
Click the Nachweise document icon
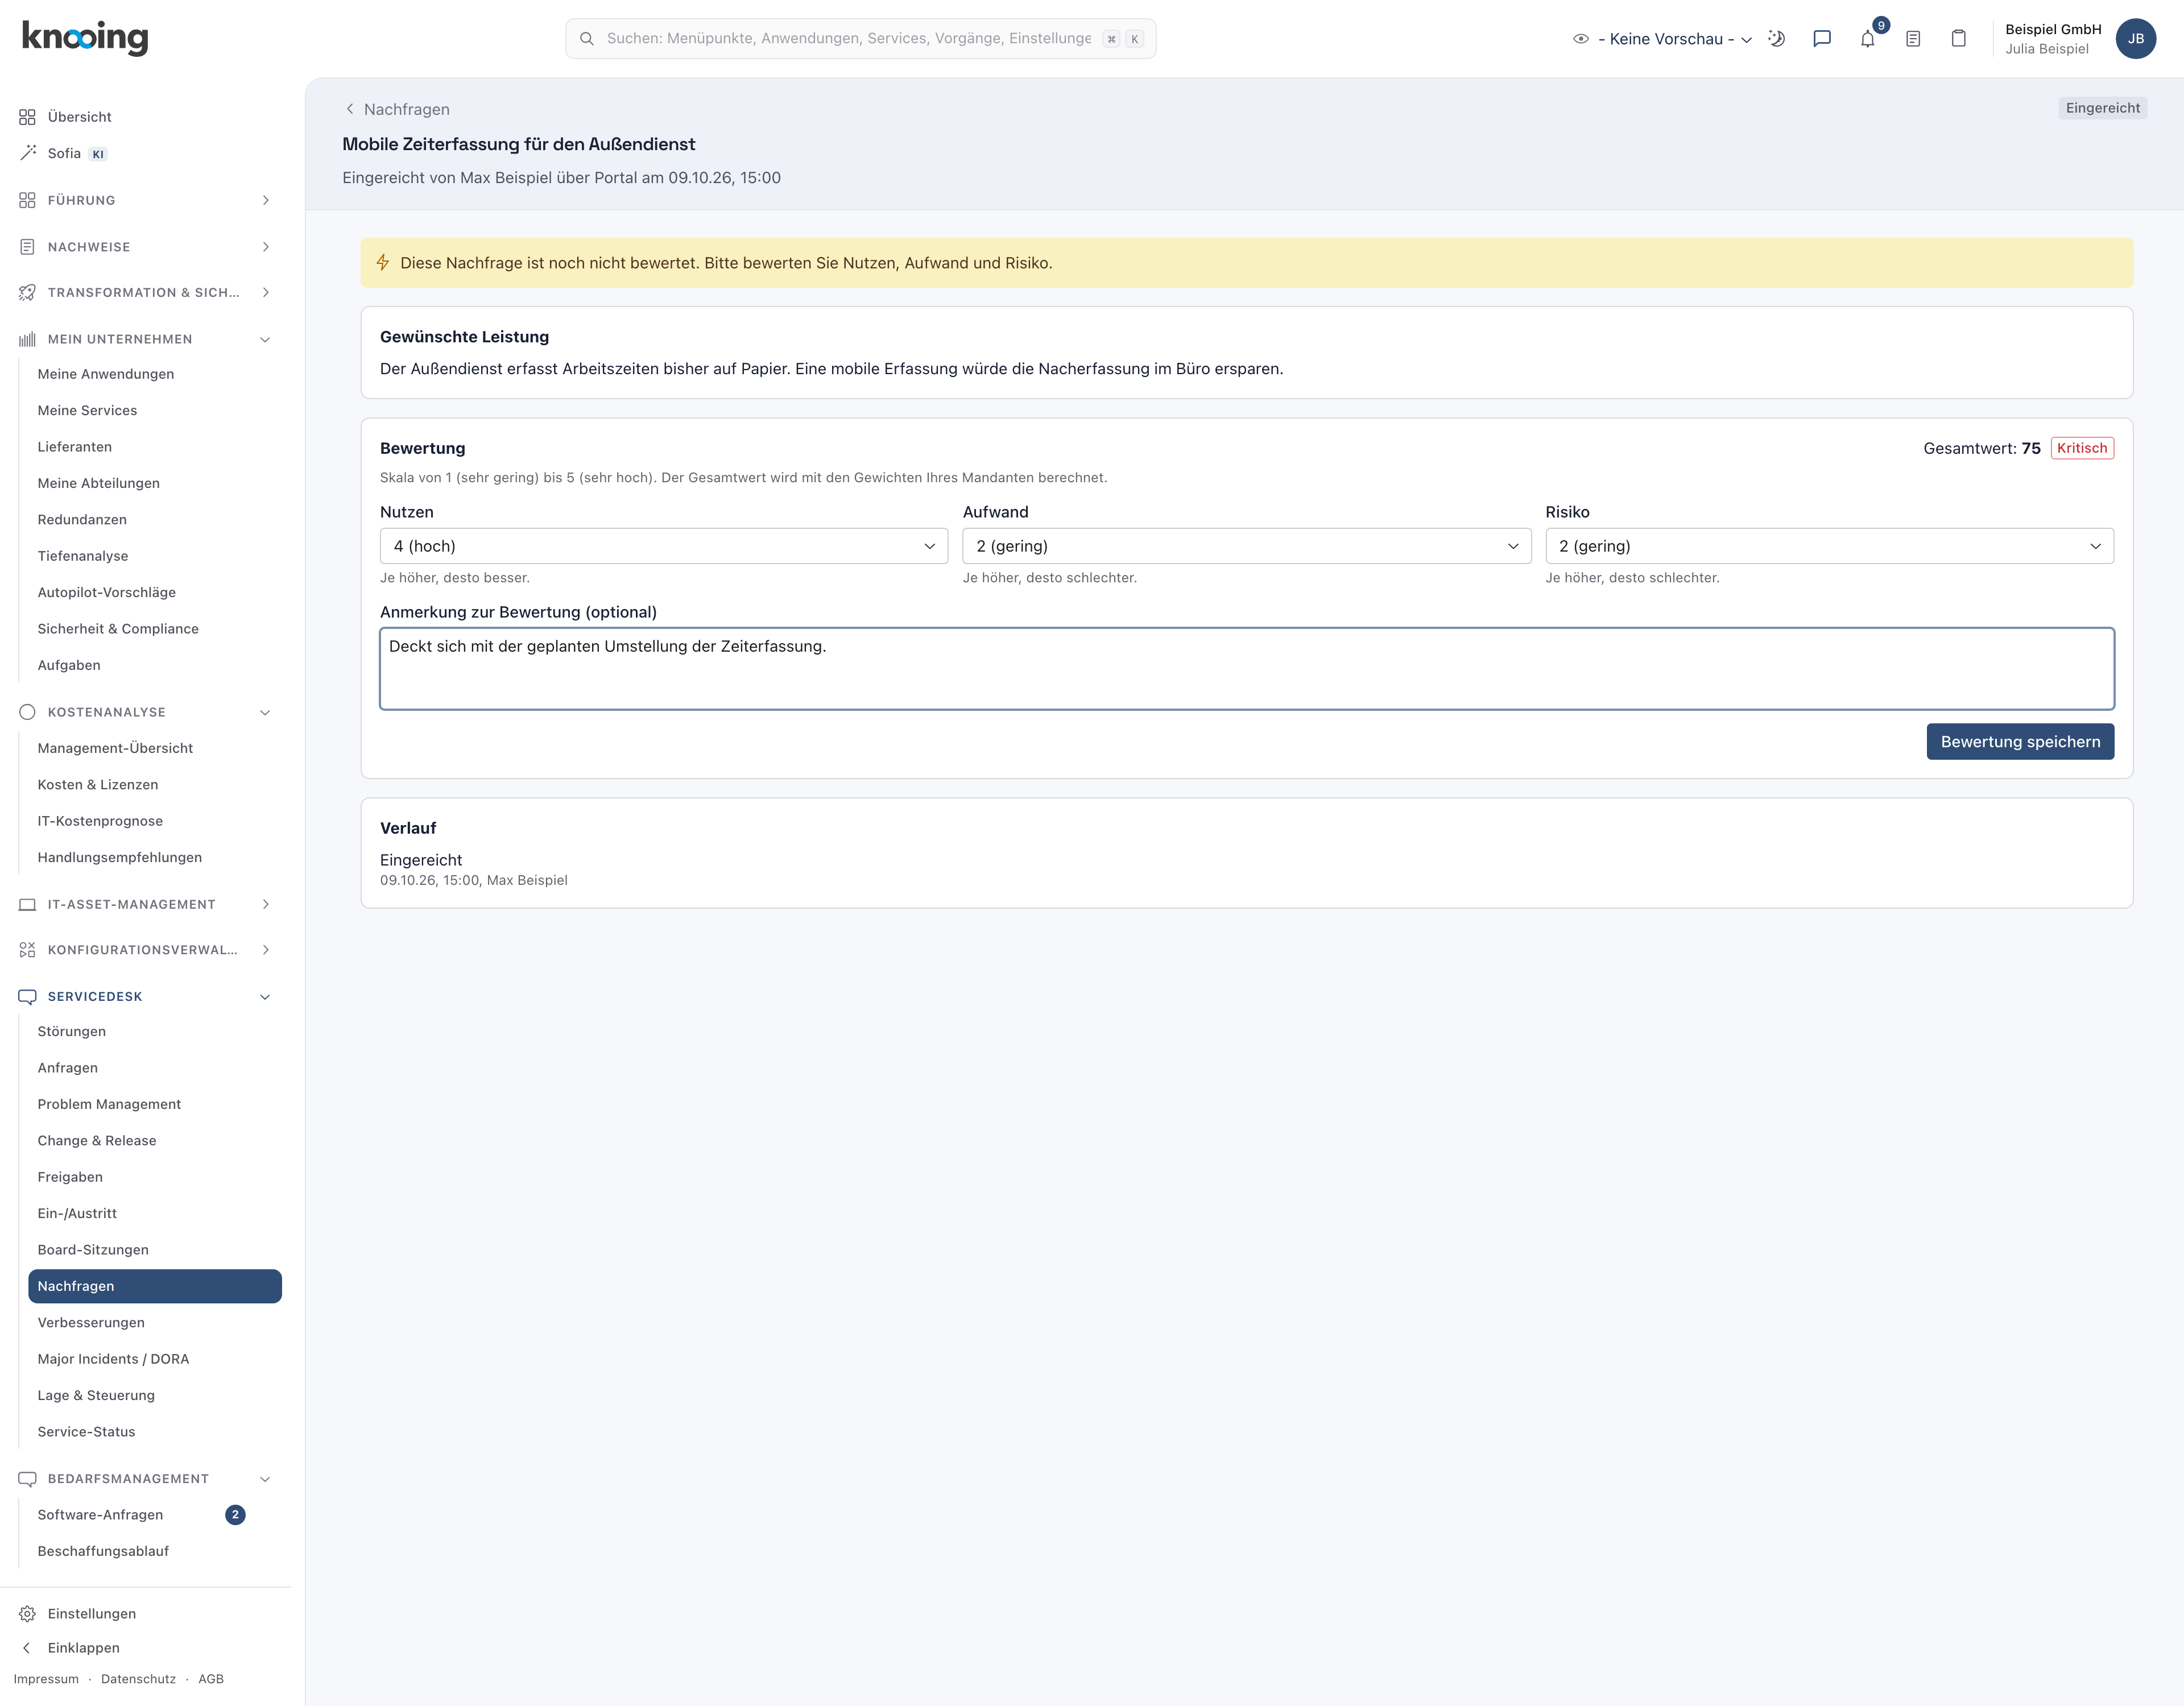point(27,246)
